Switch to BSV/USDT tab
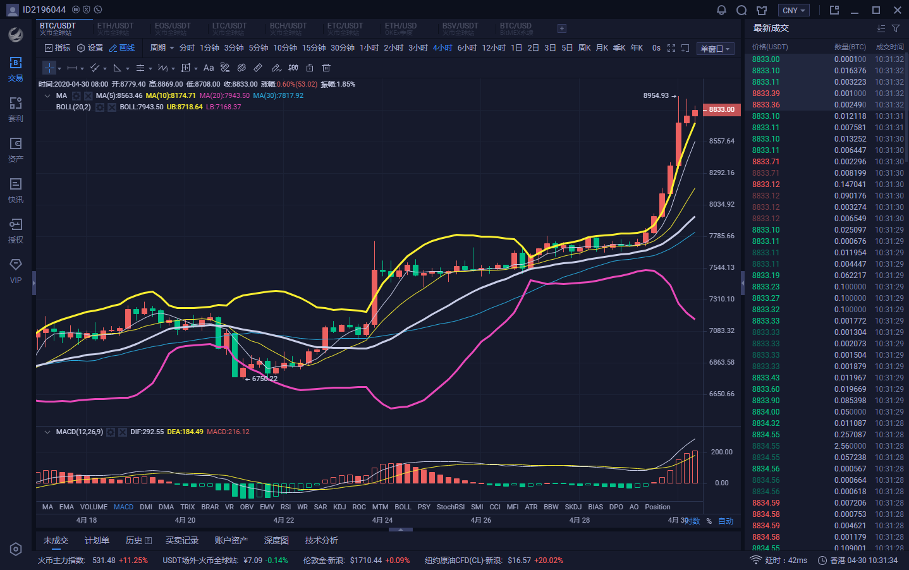The image size is (909, 570). click(460, 28)
